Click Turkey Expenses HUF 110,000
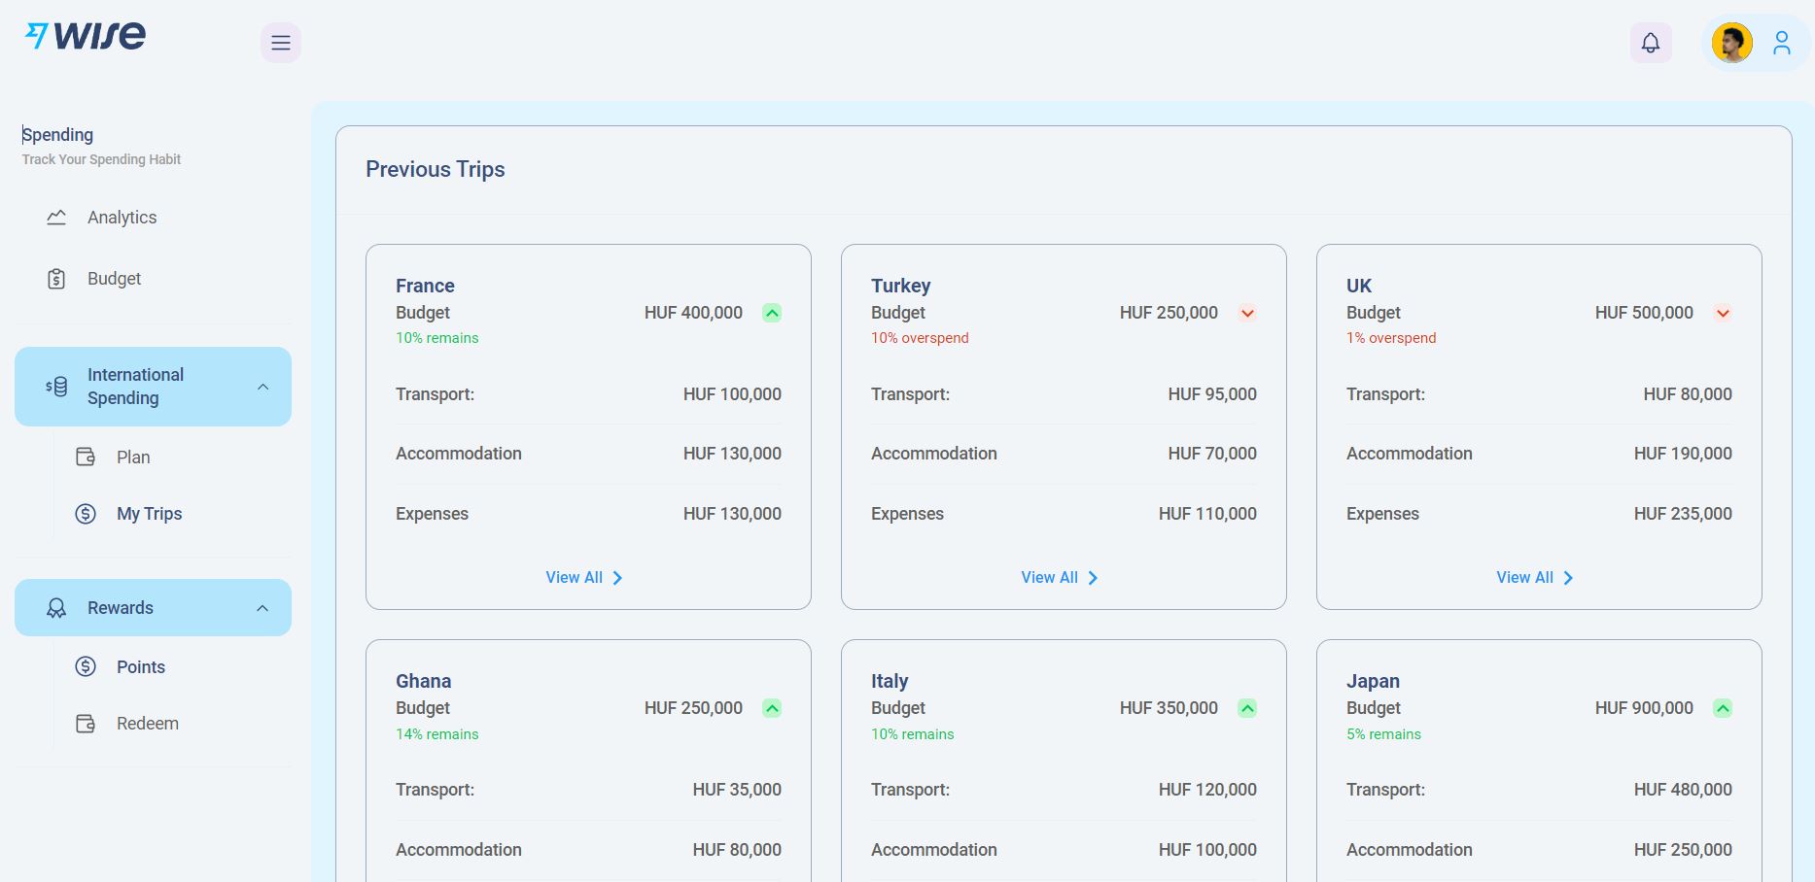The width and height of the screenshot is (1815, 882). tap(1207, 514)
